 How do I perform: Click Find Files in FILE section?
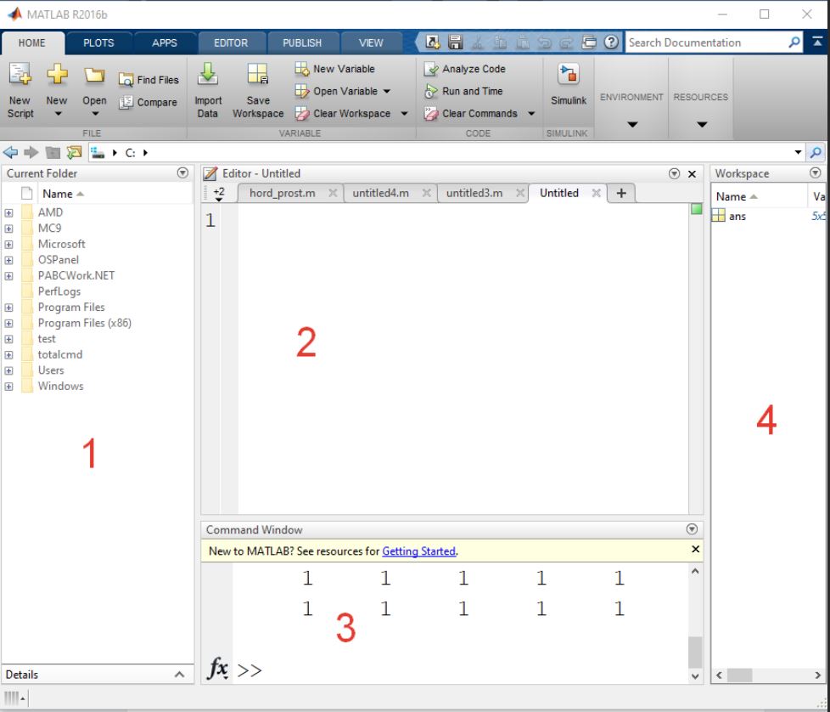(x=149, y=80)
